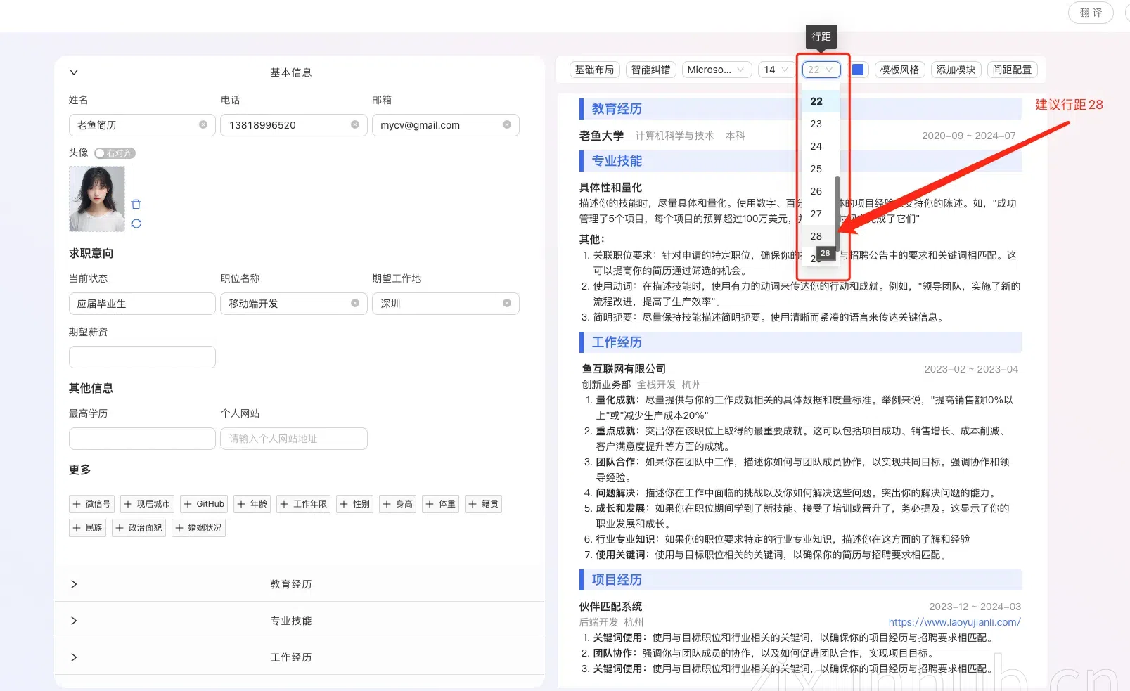Image resolution: width=1130 pixels, height=691 pixels.
Task: Add the 工作年限 field
Action: pyautogui.click(x=304, y=504)
